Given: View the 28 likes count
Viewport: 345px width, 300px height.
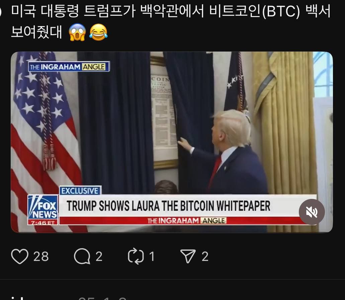Looking at the screenshot, I should (41, 256).
